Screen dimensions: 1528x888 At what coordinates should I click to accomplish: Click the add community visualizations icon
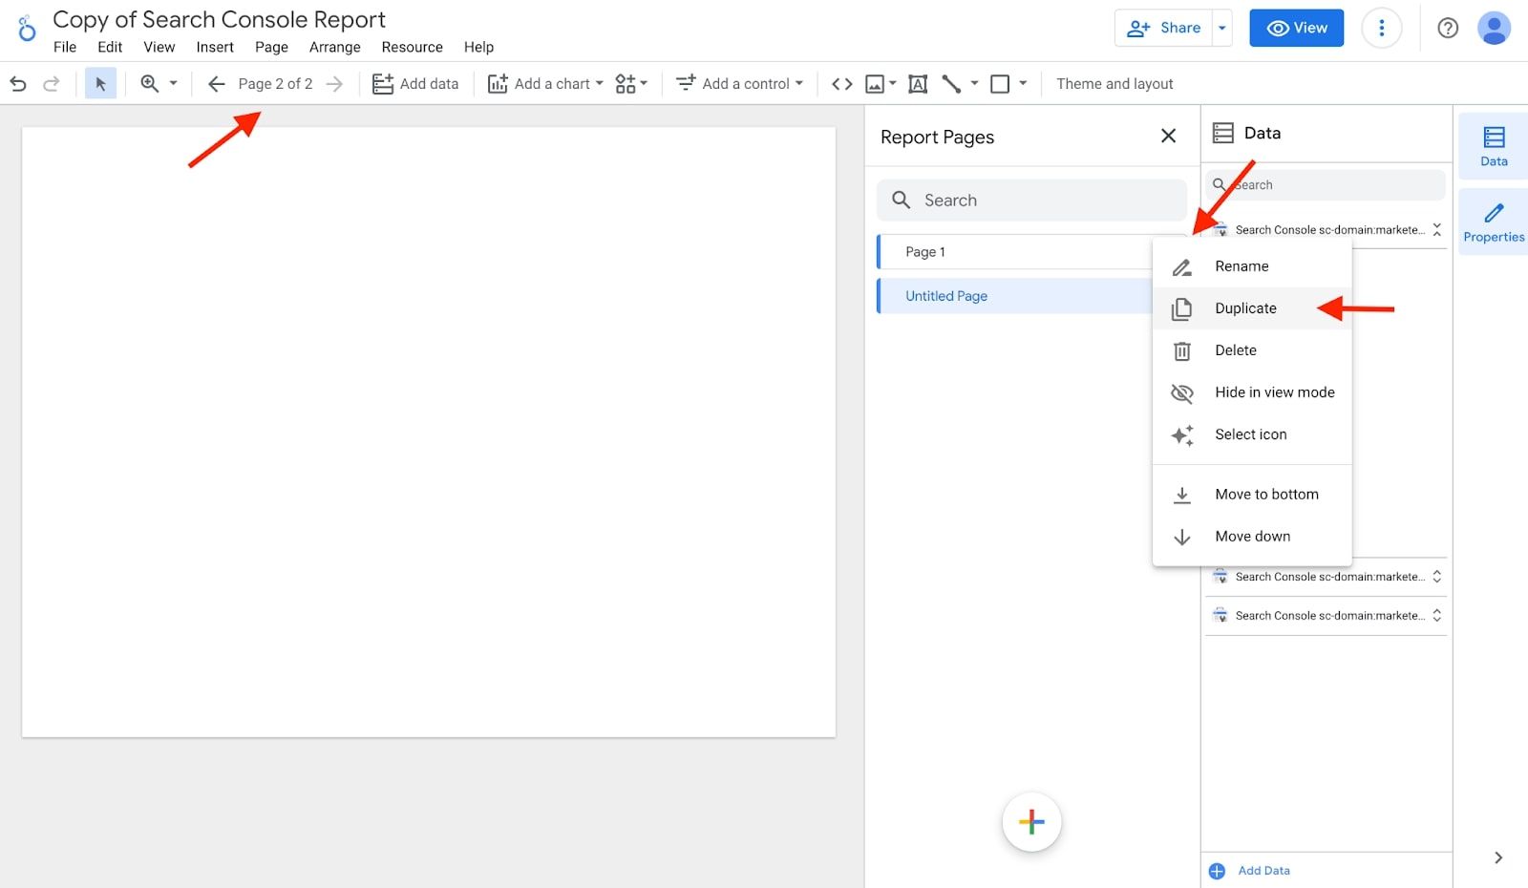(x=630, y=84)
